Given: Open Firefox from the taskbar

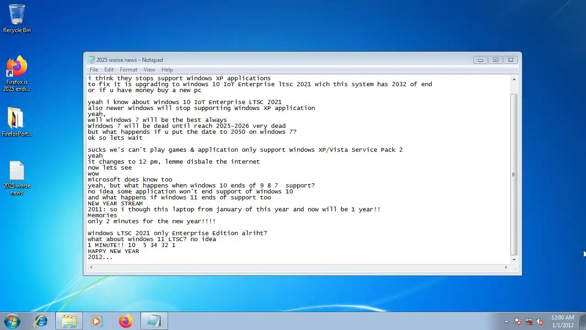Looking at the screenshot, I should [125, 321].
